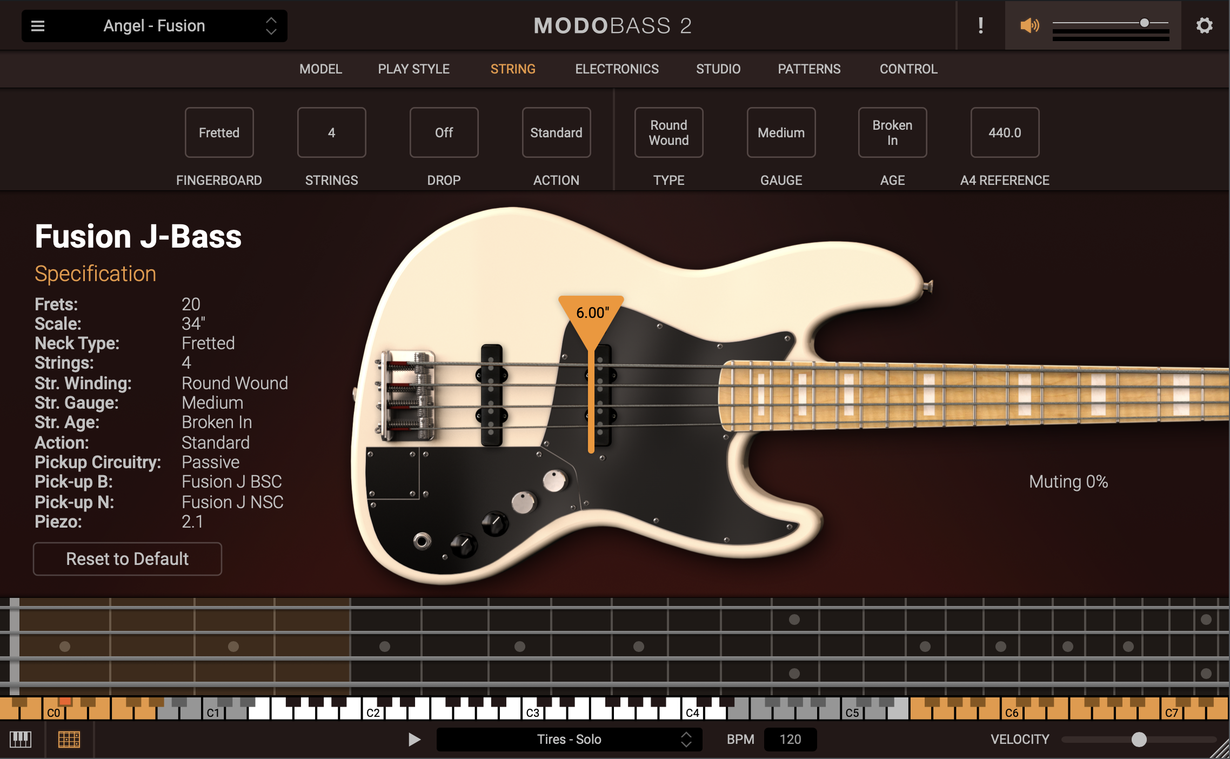Toggle the Drop tuning Off box
The height and width of the screenshot is (759, 1230).
pos(444,132)
